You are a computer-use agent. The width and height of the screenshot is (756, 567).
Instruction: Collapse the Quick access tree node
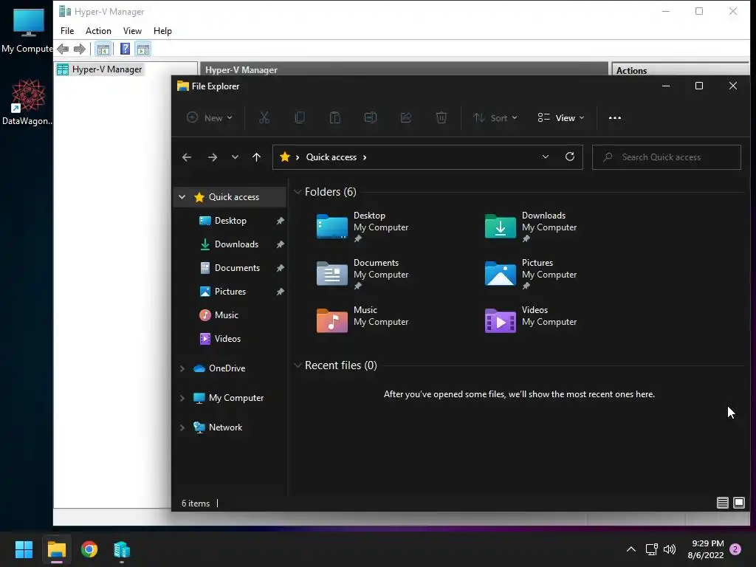[182, 196]
